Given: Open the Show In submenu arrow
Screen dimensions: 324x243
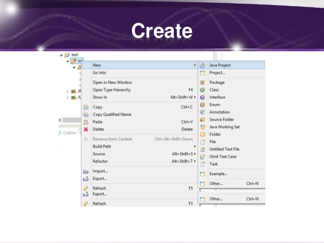Looking at the screenshot, I should coord(195,97).
